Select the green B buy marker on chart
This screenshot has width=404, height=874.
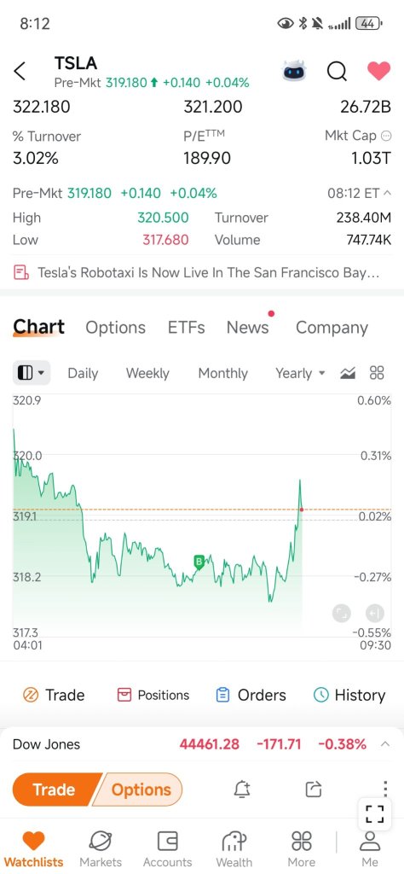coord(199,562)
